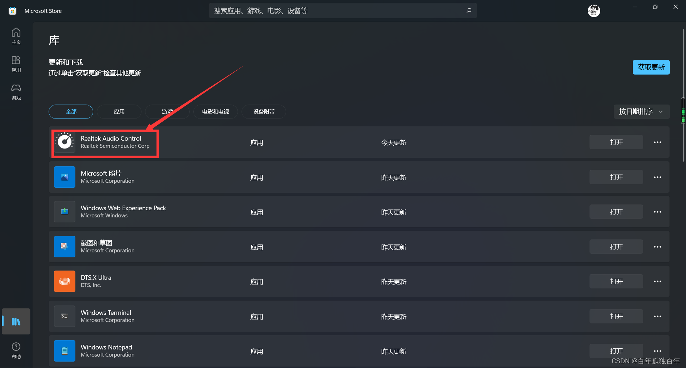Viewport: 686px width, 368px height.
Task: Click the Windows Notepad app icon
Action: click(65, 351)
